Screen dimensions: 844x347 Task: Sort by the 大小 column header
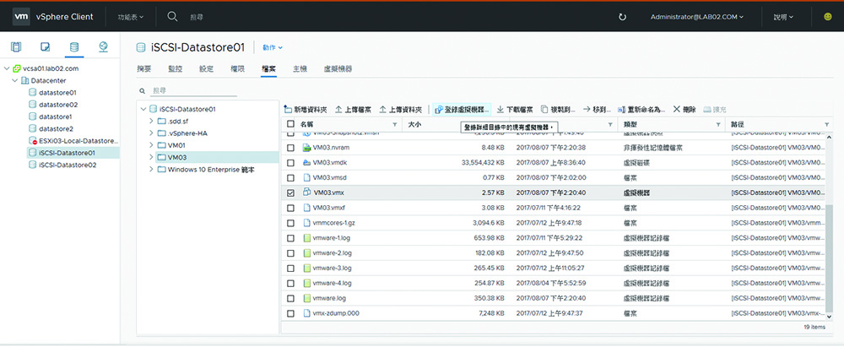[x=414, y=124]
